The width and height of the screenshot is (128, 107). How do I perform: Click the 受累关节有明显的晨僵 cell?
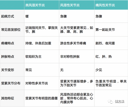42,98
